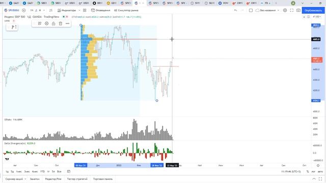Select the upper volume profile anchor point
The height and width of the screenshot is (183, 326).
[x=81, y=25]
